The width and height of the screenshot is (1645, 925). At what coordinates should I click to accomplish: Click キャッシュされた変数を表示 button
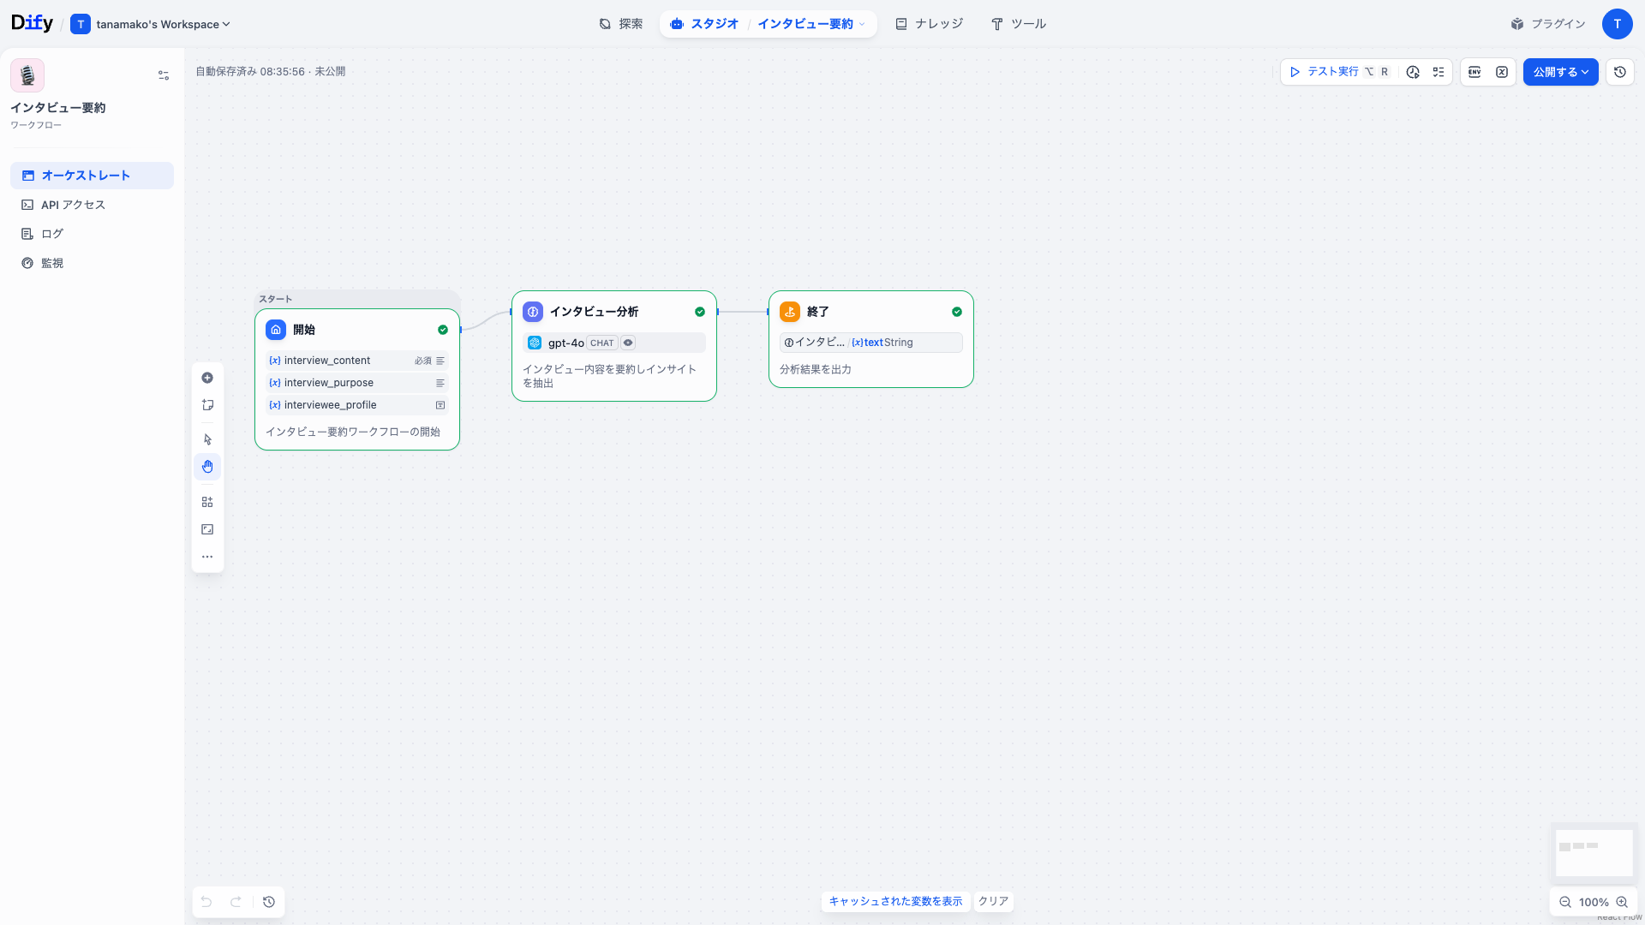point(894,901)
